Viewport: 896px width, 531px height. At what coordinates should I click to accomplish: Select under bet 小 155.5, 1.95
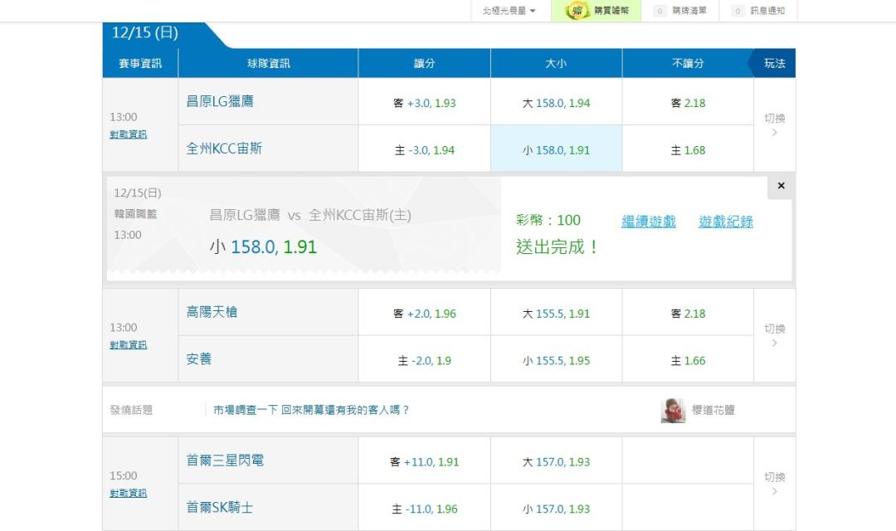[x=556, y=360]
